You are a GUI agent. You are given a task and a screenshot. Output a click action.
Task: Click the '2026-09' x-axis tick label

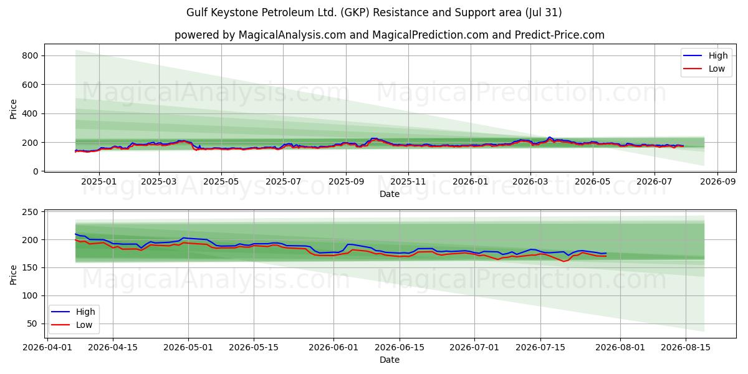(x=717, y=182)
